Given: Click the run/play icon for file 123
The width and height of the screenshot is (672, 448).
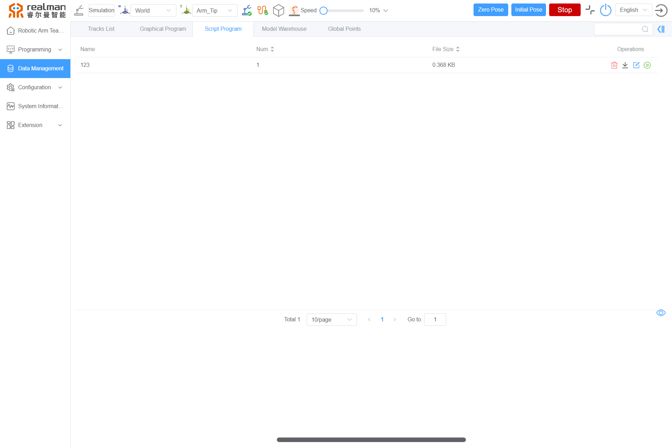Looking at the screenshot, I should pyautogui.click(x=647, y=65).
